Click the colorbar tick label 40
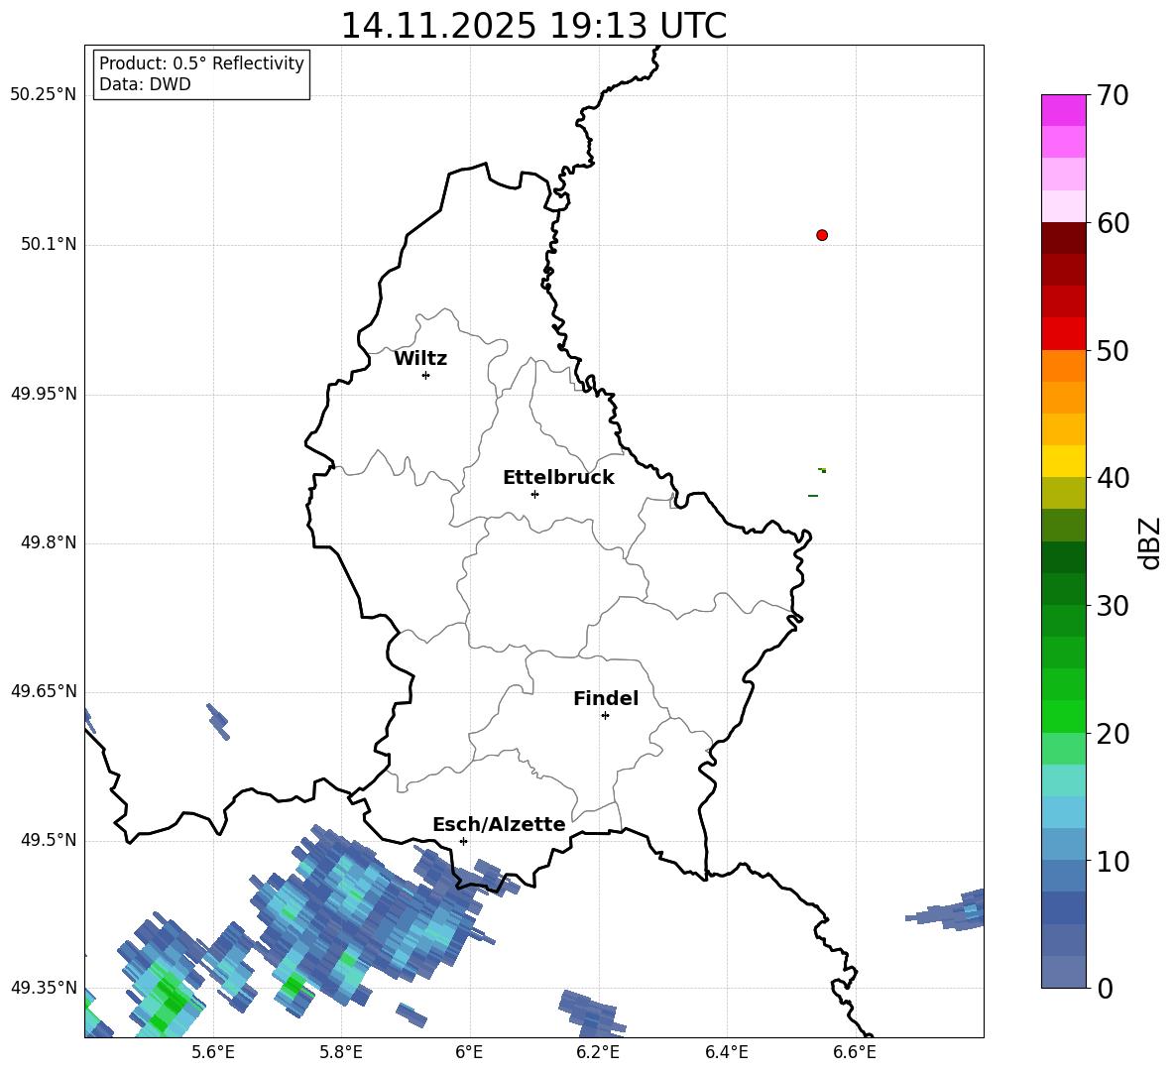Screen dimensions: 1174x1072 click(x=1113, y=478)
